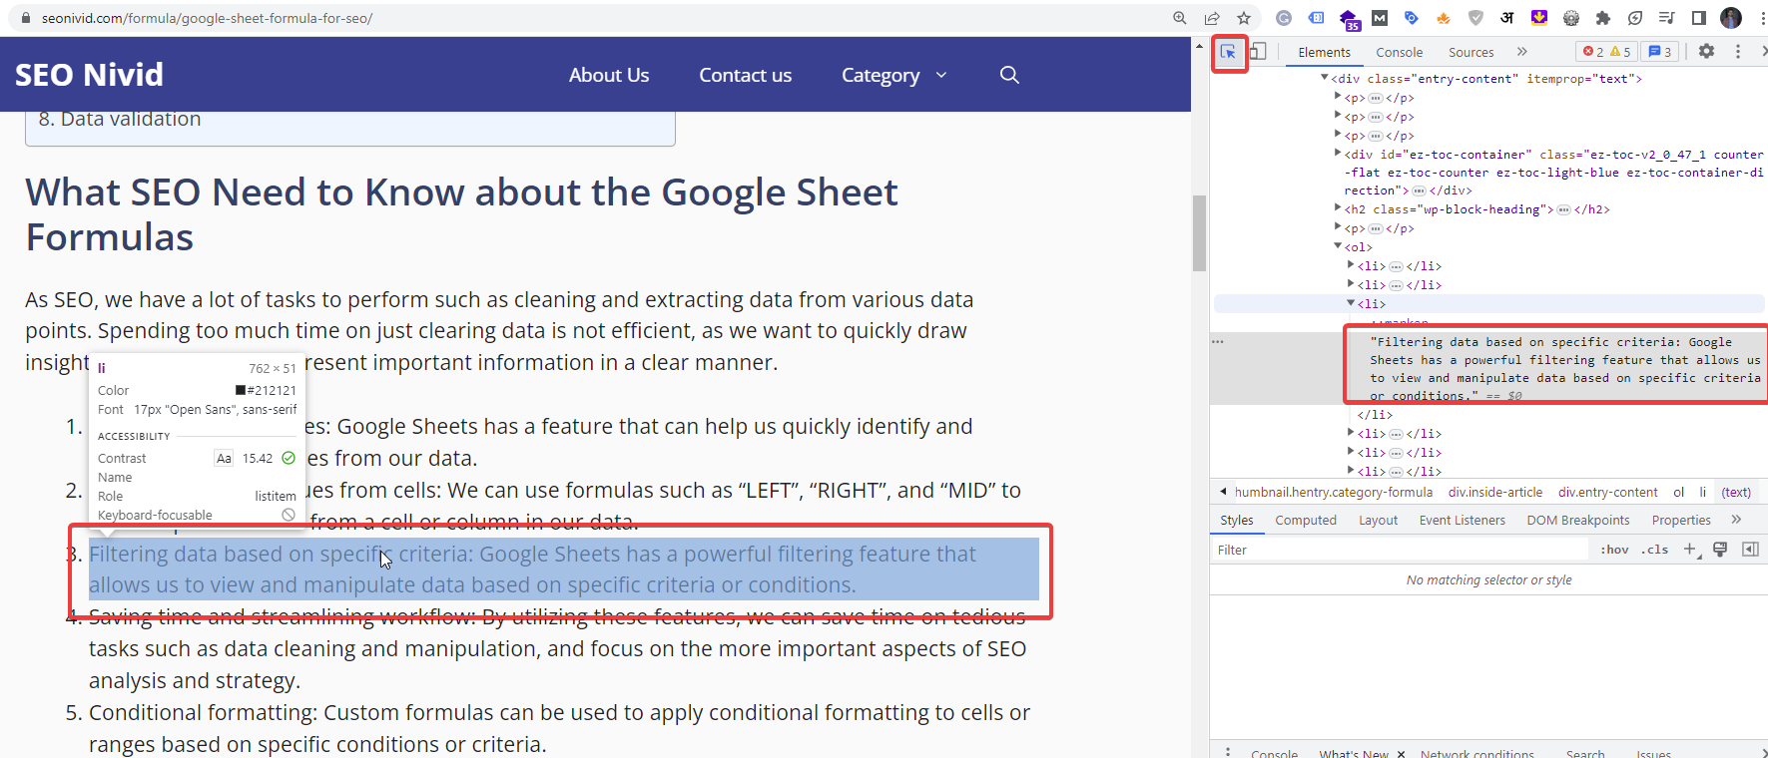Open the yellow download-arrow extension icon

point(1539,18)
